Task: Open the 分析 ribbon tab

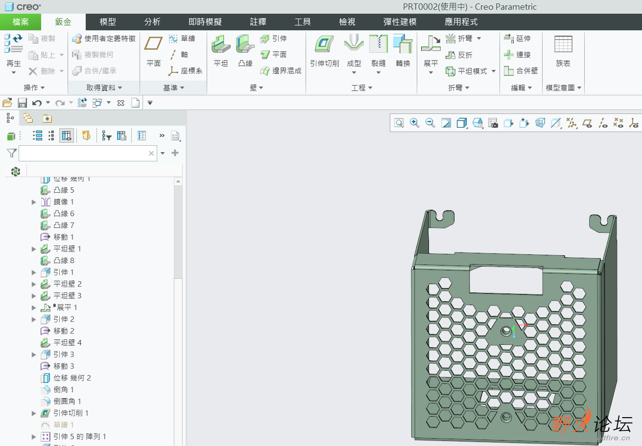Action: pos(152,22)
